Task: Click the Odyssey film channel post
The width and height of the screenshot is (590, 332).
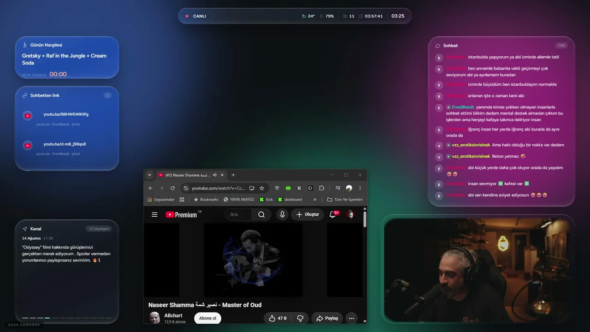Action: point(66,254)
